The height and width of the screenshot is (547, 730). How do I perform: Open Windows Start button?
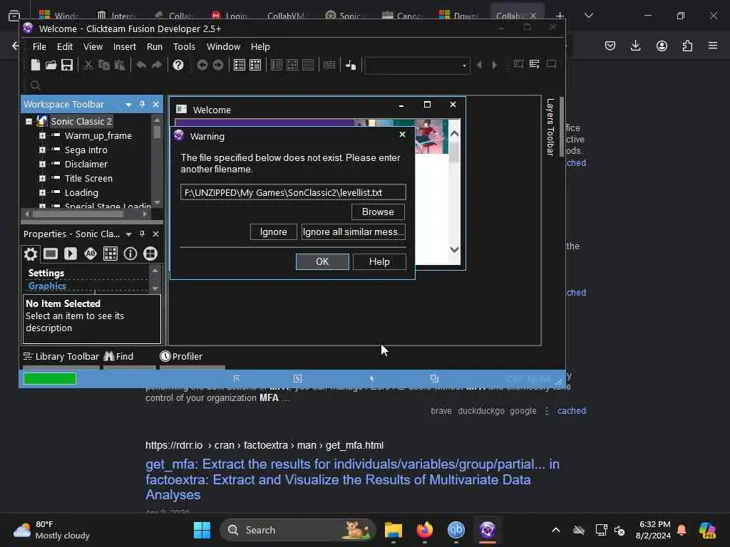(202, 530)
